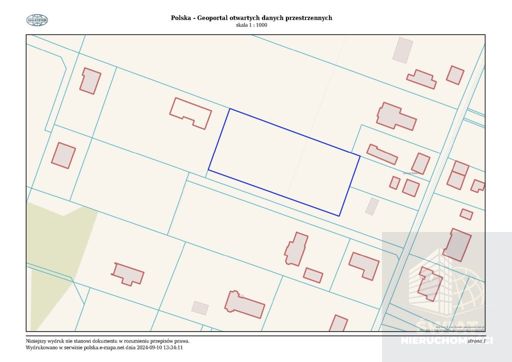Select the title 'Polska - Geoportal otwartych danych przestrzennych'
Viewport: 512px width, 362px height.
(251, 18)
